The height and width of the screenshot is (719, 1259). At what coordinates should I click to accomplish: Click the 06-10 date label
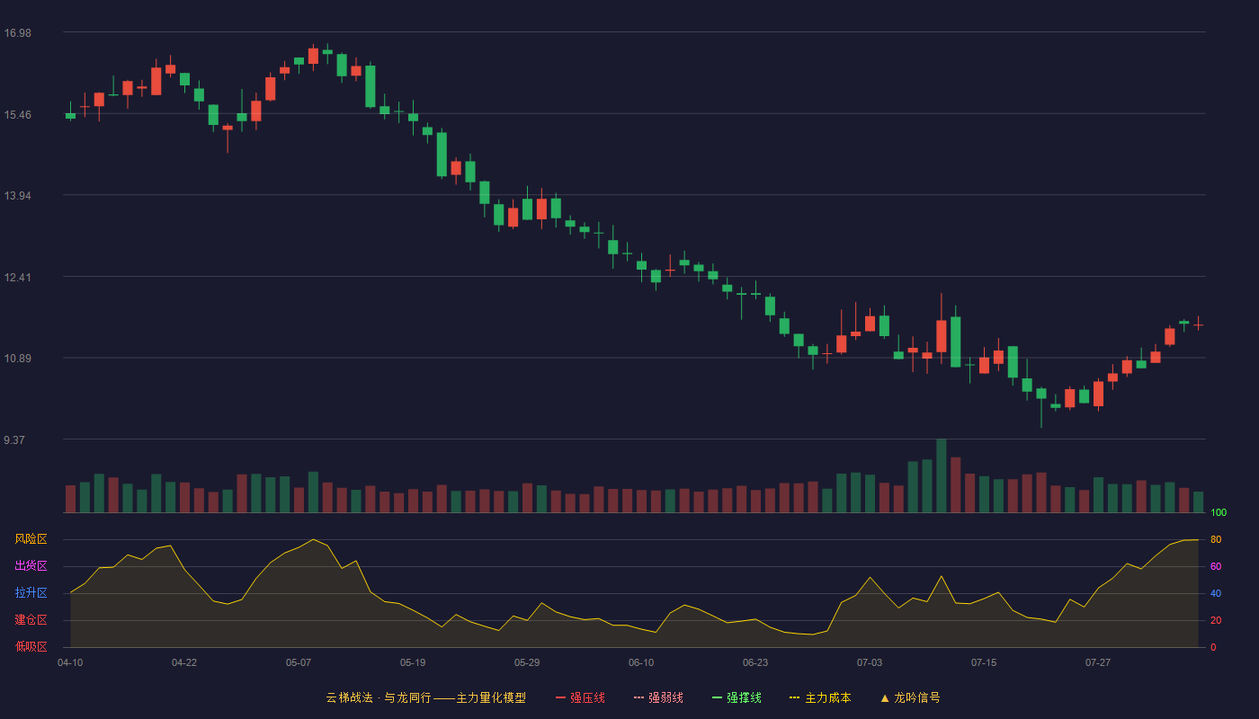point(641,662)
